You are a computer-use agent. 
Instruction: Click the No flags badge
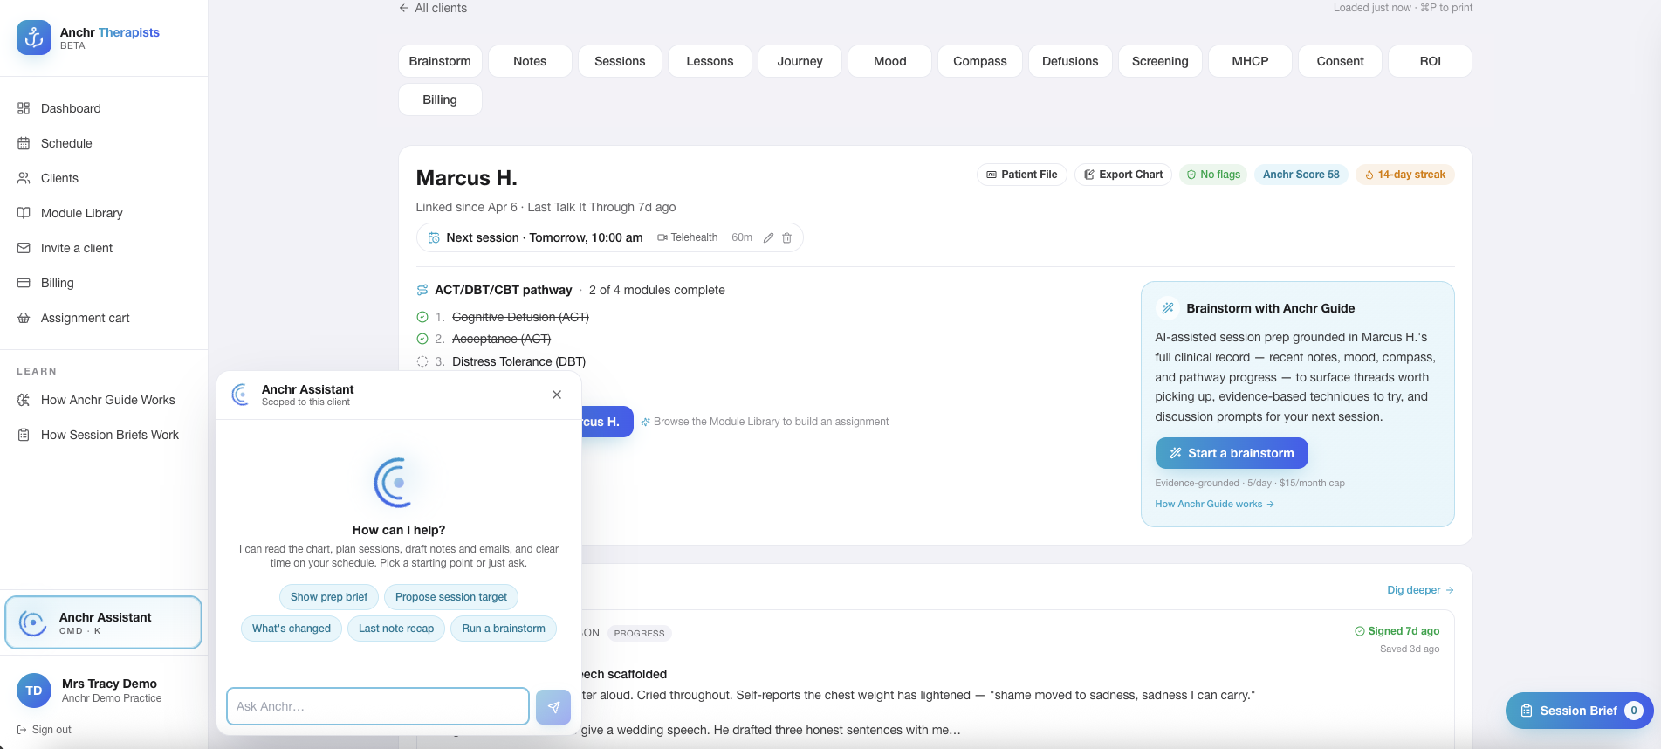(1213, 175)
